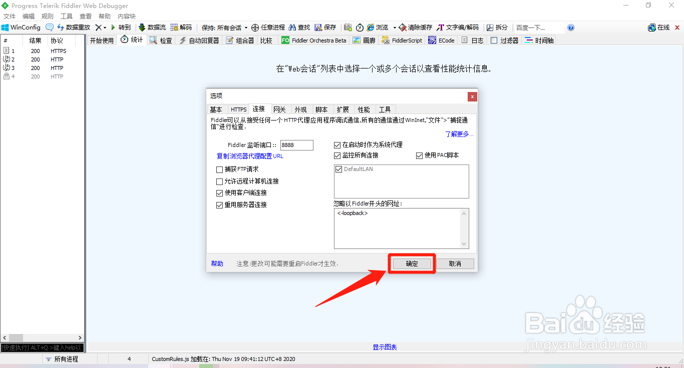This screenshot has width=684, height=368.
Task: Open the 时间轴 timeline tab
Action: [x=539, y=40]
